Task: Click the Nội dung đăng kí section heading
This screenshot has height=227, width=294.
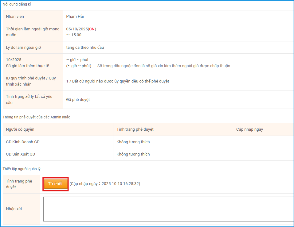Action: [x=17, y=4]
